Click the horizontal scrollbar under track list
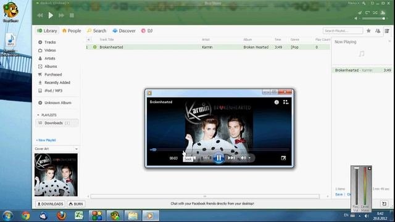The width and height of the screenshot is (395, 222). [205, 196]
